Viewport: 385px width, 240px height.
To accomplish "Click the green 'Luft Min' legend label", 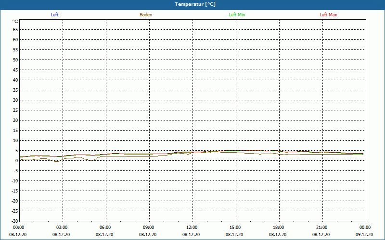I will click(x=237, y=15).
